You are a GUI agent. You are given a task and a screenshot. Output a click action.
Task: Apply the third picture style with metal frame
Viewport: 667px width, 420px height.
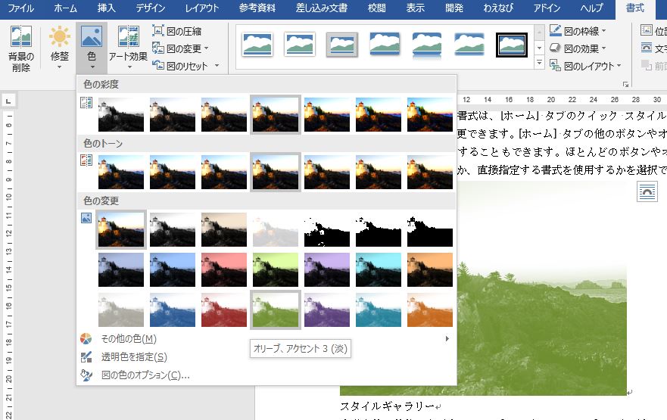click(x=342, y=45)
